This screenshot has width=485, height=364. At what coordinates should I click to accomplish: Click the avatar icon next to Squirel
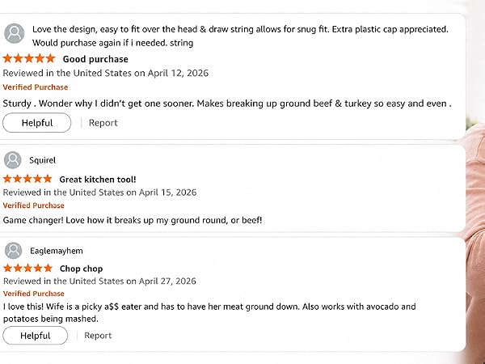[13, 160]
